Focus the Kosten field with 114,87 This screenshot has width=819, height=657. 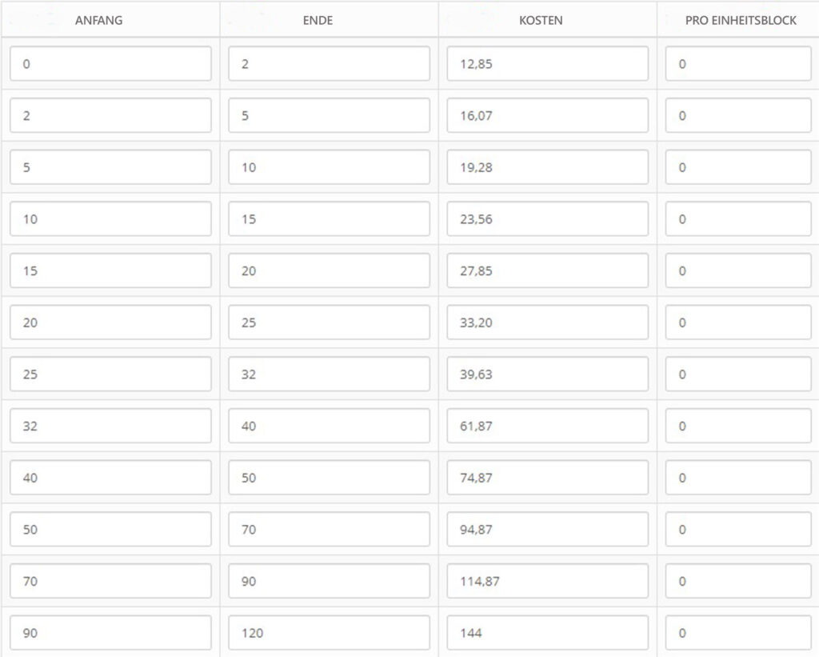[x=547, y=581]
